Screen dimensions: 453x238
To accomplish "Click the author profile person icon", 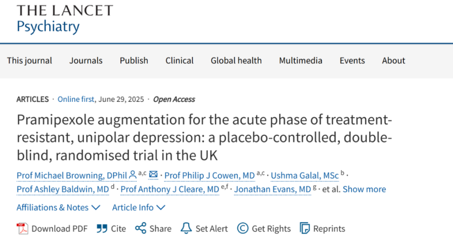I will (133, 174).
